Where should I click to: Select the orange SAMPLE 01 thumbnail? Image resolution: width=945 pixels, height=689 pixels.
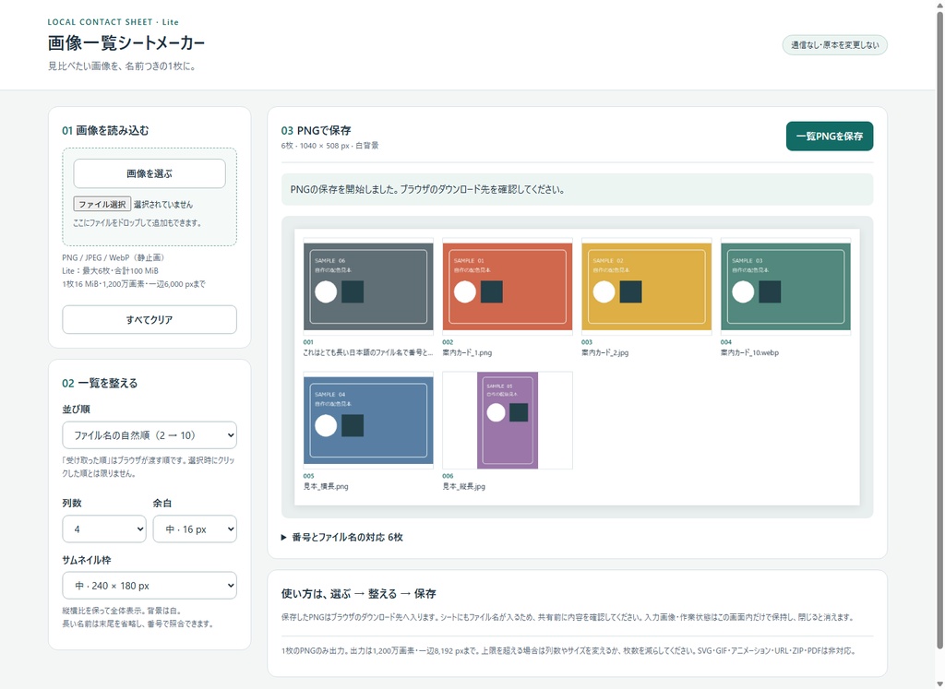click(x=508, y=287)
